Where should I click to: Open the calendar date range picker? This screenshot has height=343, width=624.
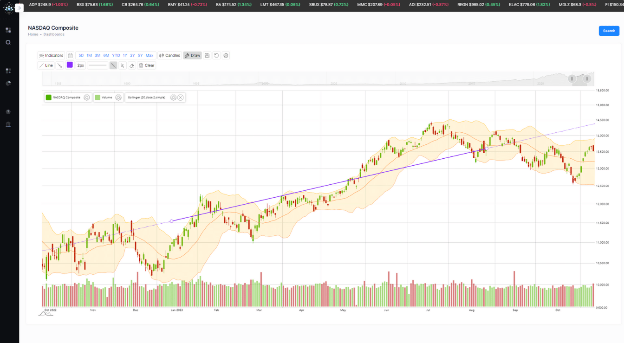(70, 55)
